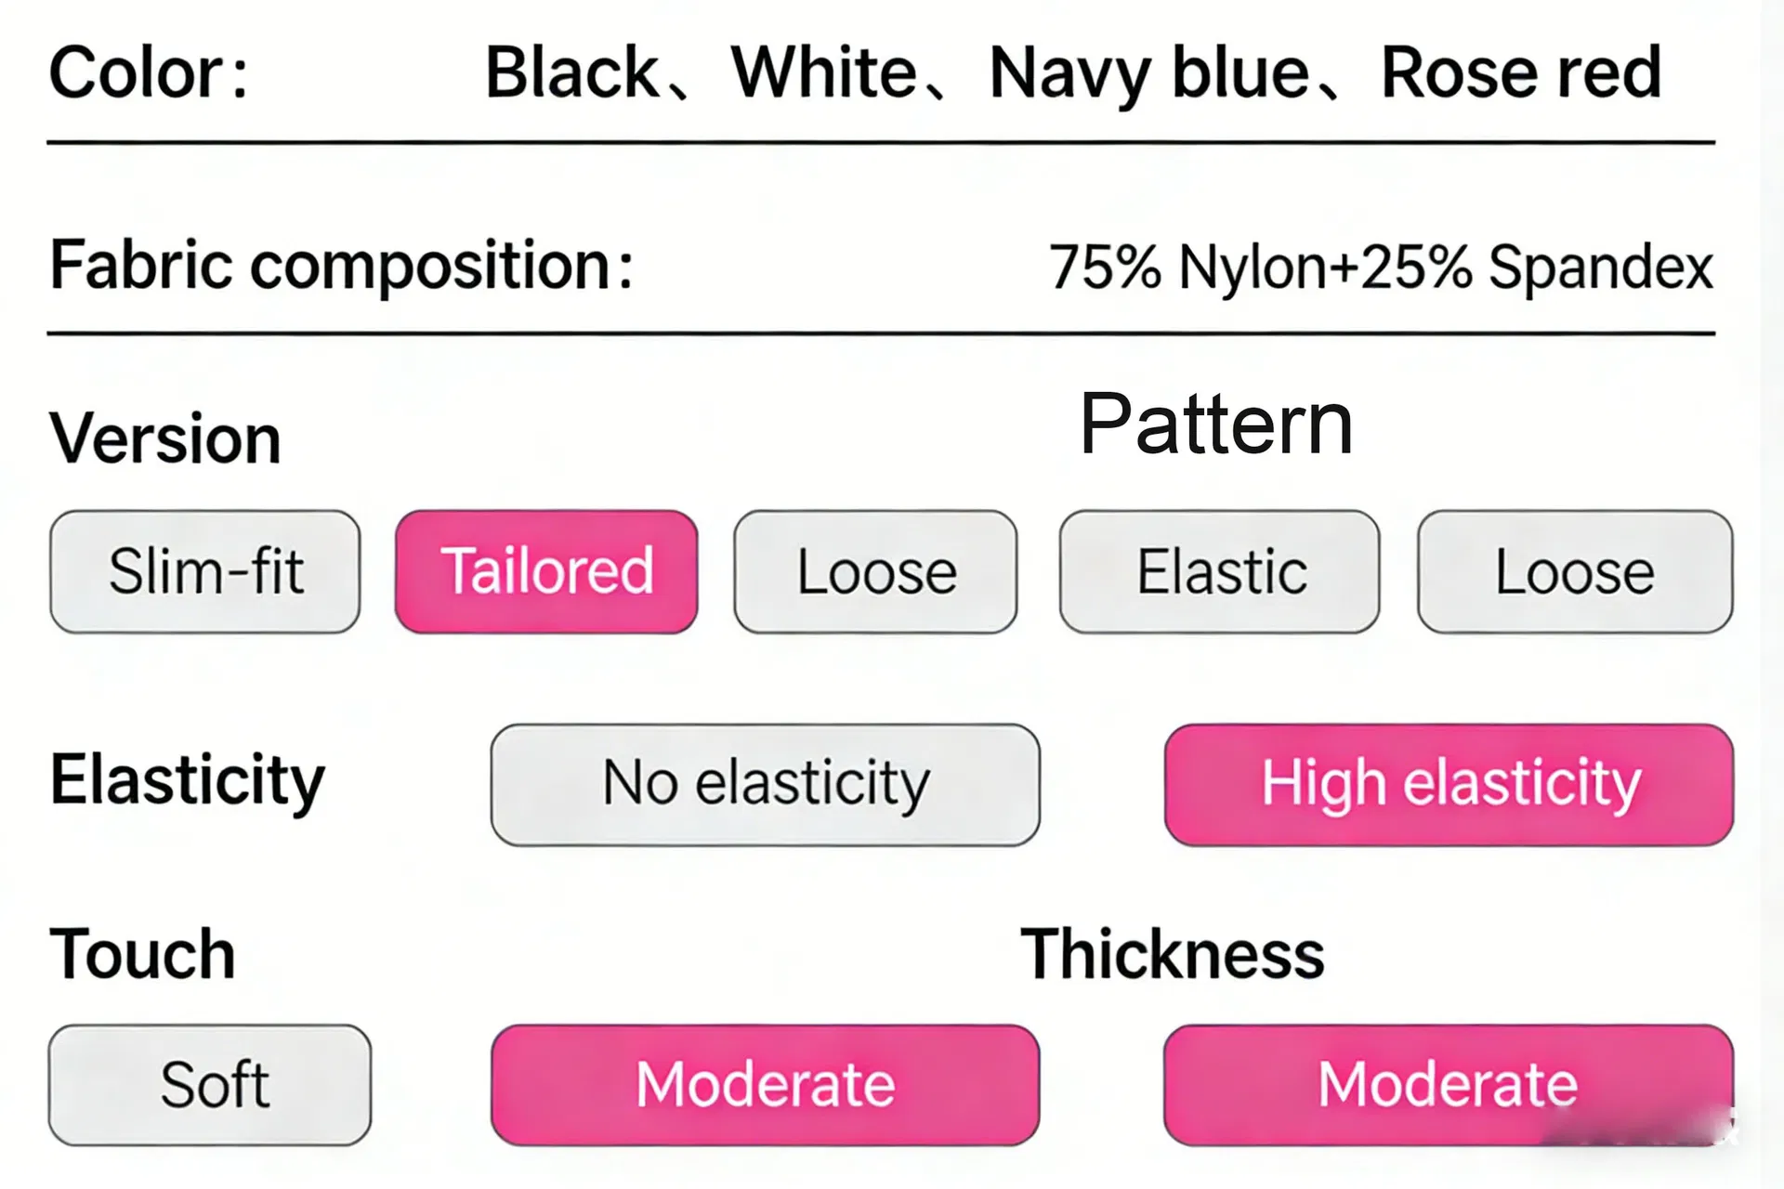Pick Loose beside the Elastic button
This screenshot has height=1189, width=1784.
[1574, 571]
